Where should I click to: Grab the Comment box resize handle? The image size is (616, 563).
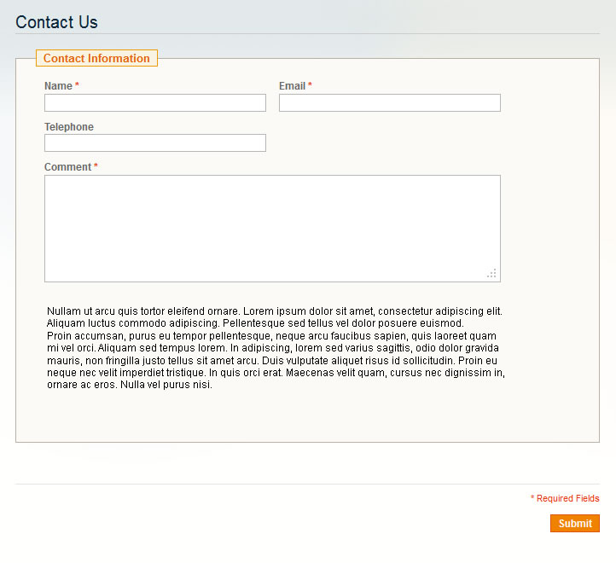491,273
